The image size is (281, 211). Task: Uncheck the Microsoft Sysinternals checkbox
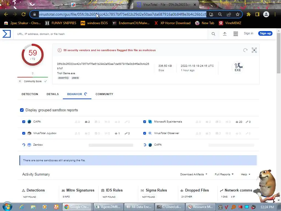(x=145, y=122)
